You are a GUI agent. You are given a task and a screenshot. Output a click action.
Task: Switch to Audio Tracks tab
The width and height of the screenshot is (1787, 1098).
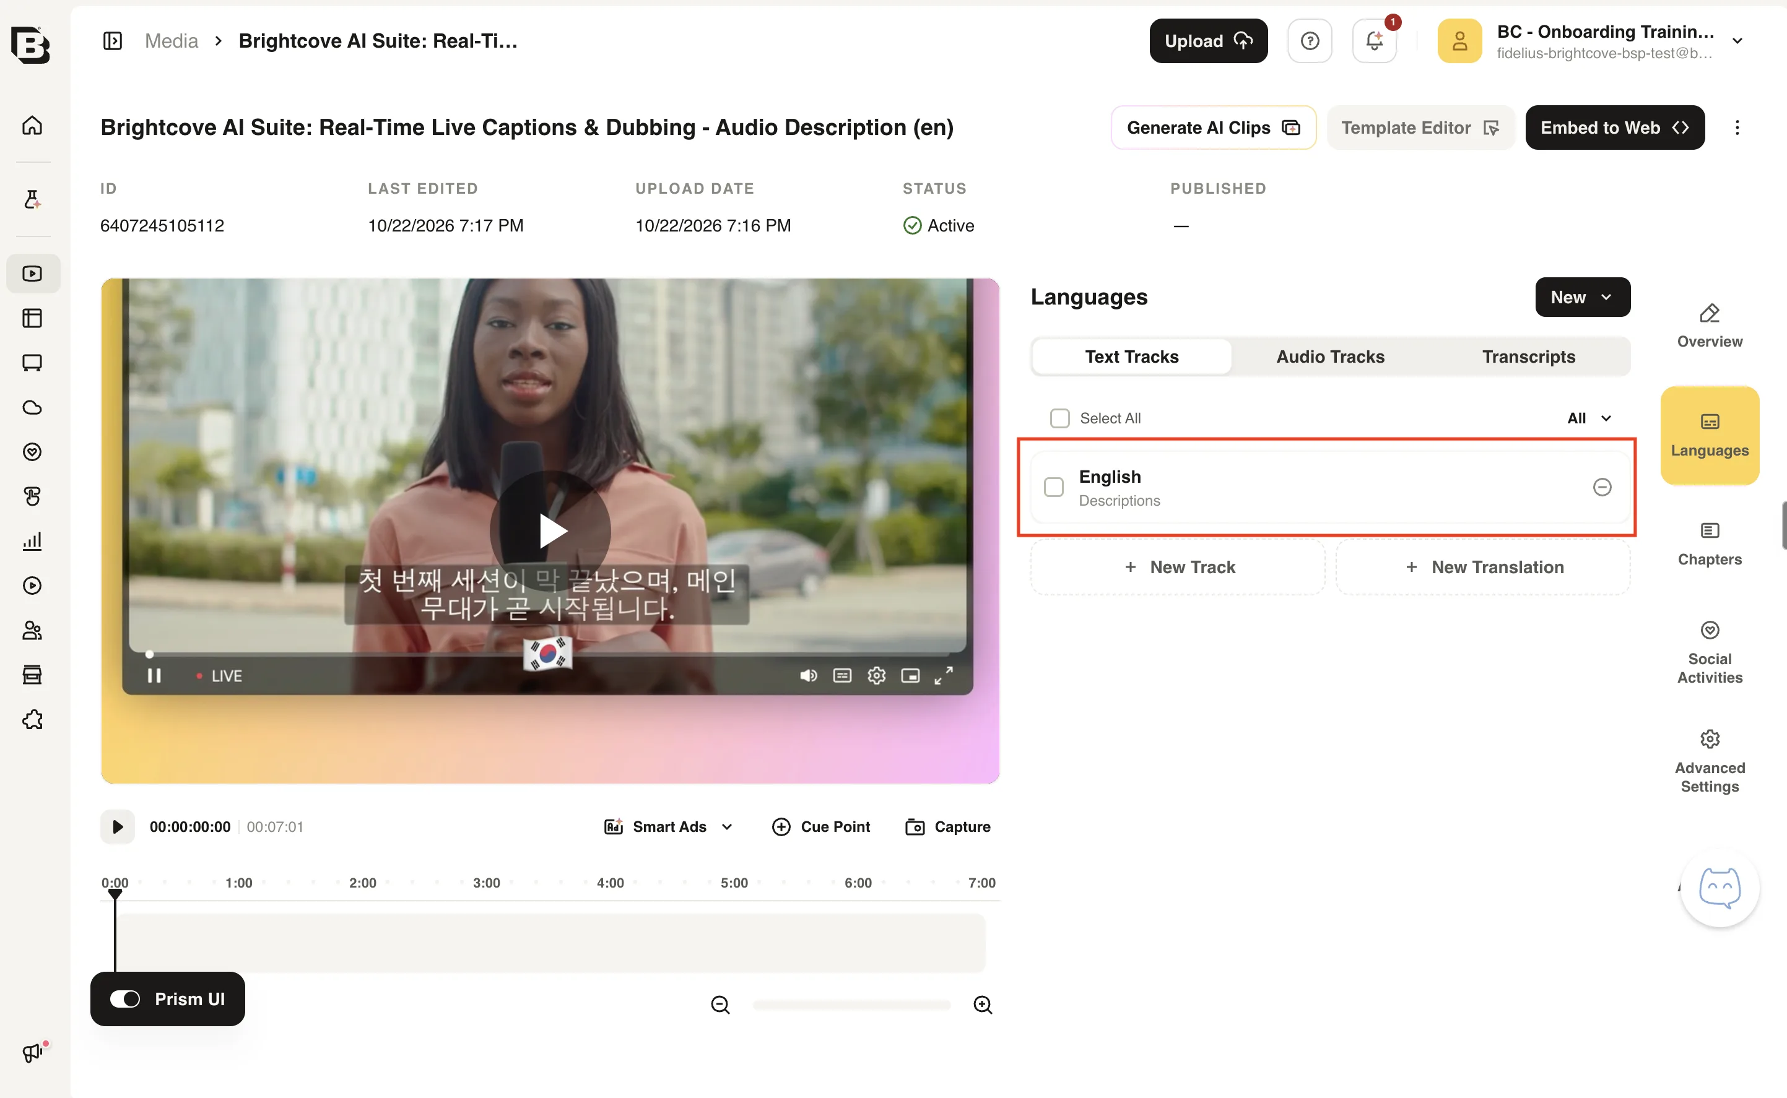coord(1330,357)
